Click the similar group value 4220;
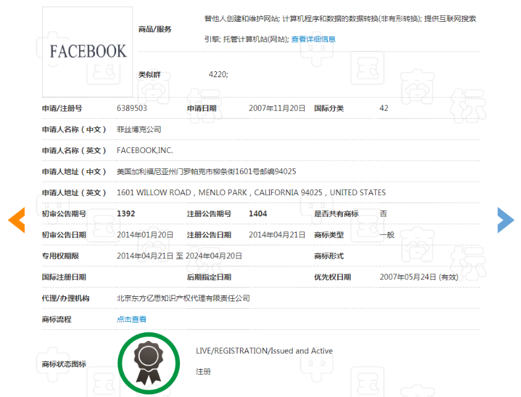Image resolution: width=521 pixels, height=397 pixels. (218, 74)
